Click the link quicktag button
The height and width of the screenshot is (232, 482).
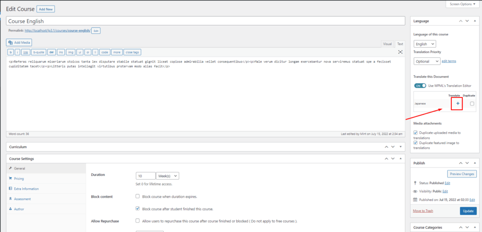(26, 52)
